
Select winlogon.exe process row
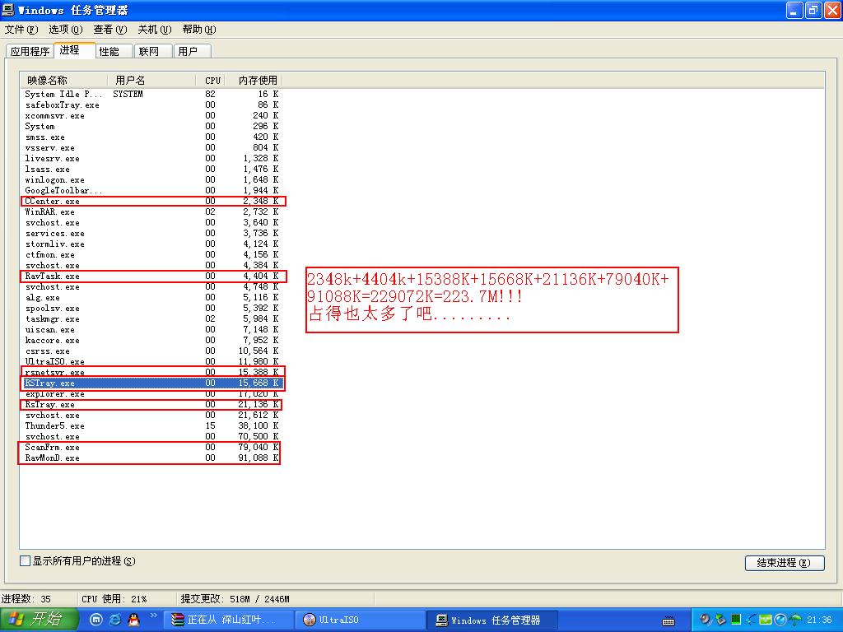(151, 180)
